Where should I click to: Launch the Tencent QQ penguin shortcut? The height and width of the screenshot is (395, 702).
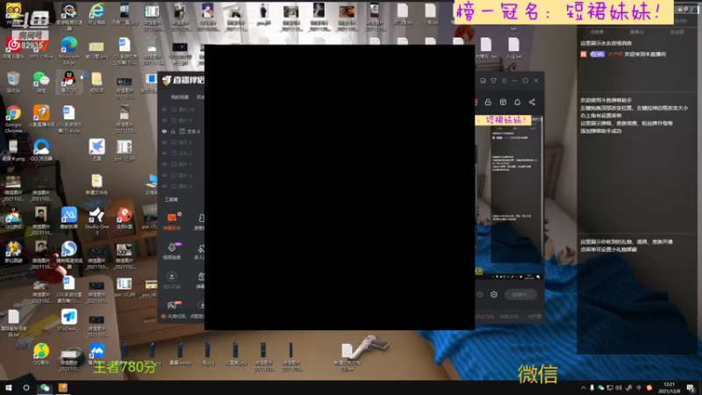tap(68, 82)
